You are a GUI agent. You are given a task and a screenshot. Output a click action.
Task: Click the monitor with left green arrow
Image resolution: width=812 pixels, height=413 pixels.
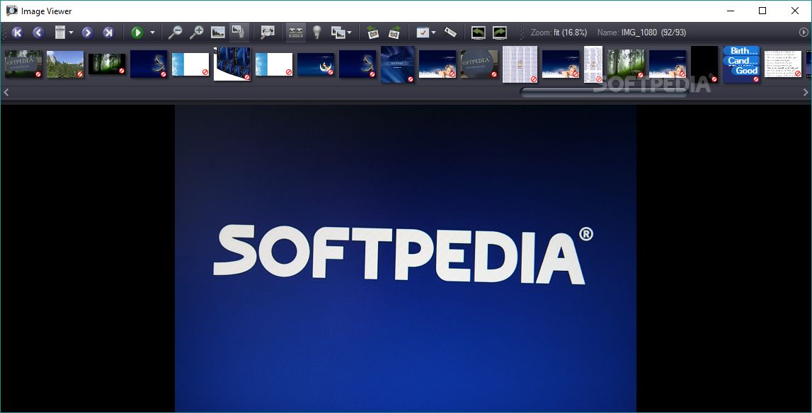coord(479,33)
